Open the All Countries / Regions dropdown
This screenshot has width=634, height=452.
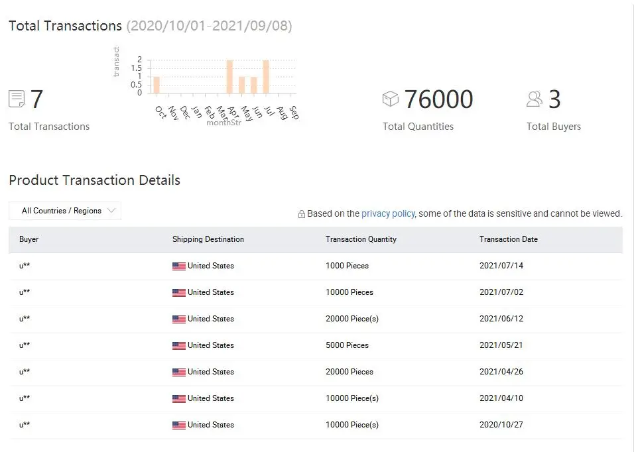[x=64, y=211]
